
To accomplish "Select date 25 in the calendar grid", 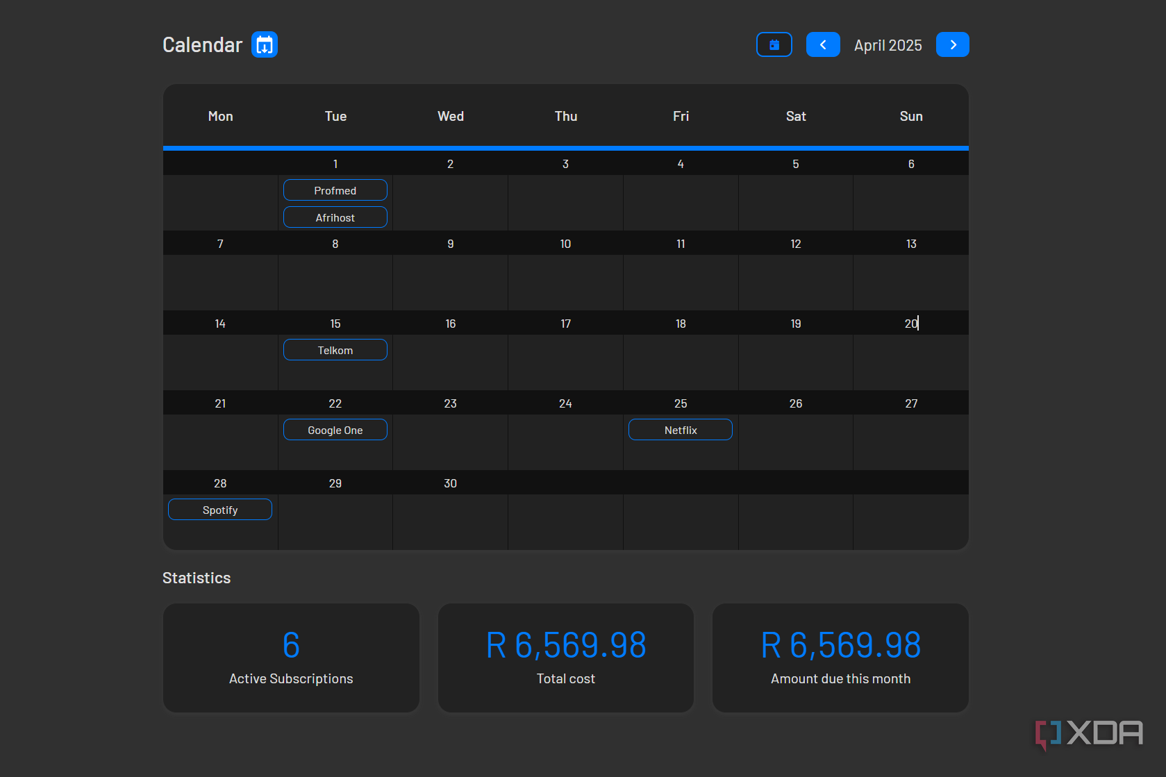I will point(681,403).
